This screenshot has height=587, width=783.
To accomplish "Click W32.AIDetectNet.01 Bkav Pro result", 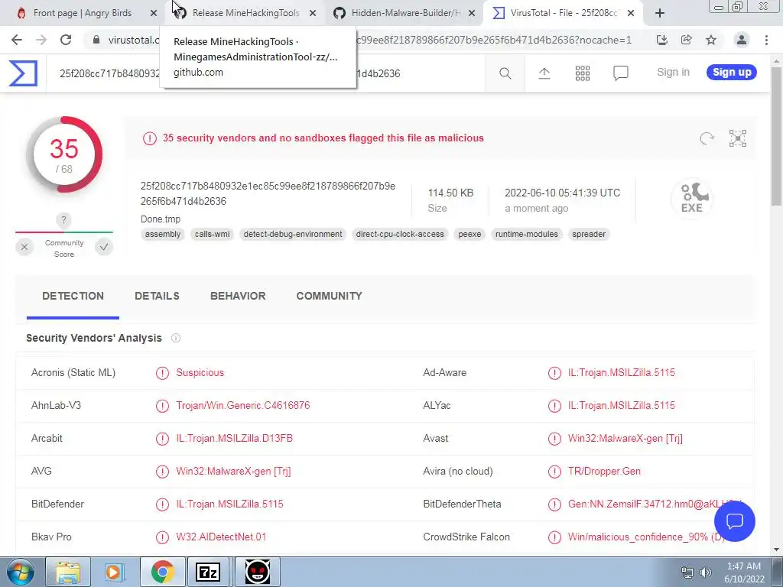I will pos(221,537).
